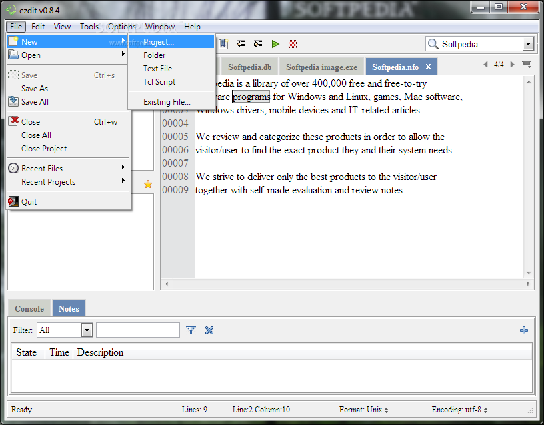This screenshot has width=544, height=425.
Task: Minimize the ezdit window
Action: click(x=481, y=7)
